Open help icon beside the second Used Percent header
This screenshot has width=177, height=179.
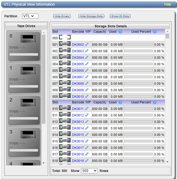[155, 102]
